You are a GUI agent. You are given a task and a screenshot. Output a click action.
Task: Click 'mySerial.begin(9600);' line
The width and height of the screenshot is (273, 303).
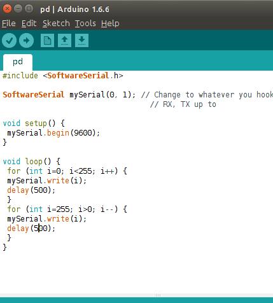(x=53, y=133)
